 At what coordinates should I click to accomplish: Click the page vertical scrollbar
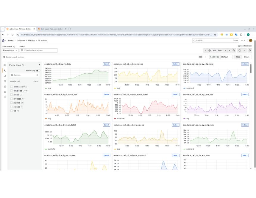point(251,69)
